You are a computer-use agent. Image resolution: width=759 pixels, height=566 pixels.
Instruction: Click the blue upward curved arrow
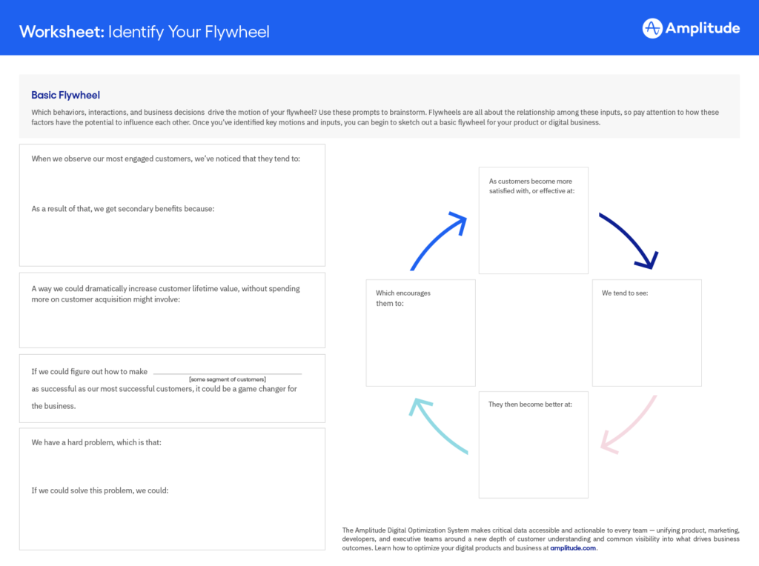pyautogui.click(x=438, y=240)
